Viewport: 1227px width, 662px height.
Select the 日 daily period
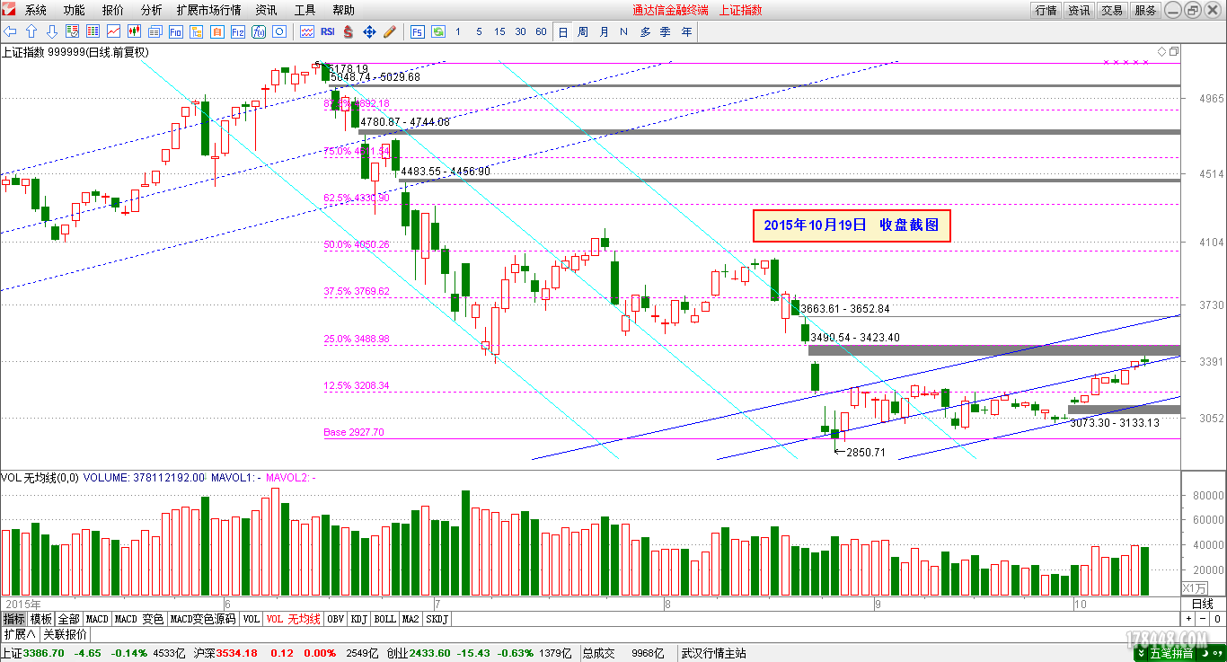[563, 31]
